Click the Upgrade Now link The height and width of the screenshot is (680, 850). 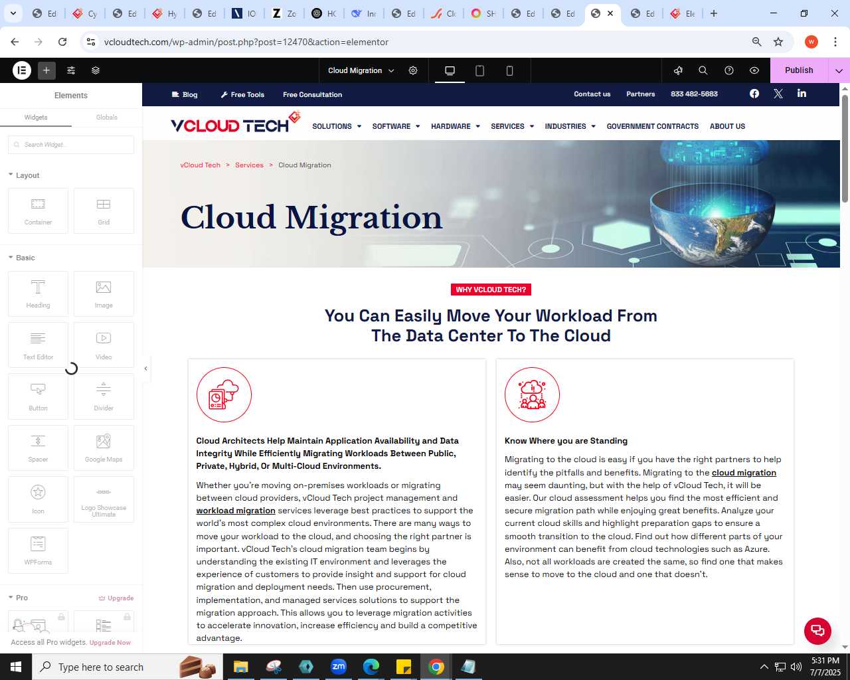(110, 643)
